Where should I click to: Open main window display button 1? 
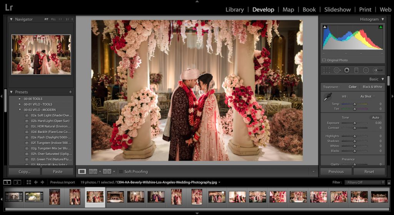(x=7, y=182)
